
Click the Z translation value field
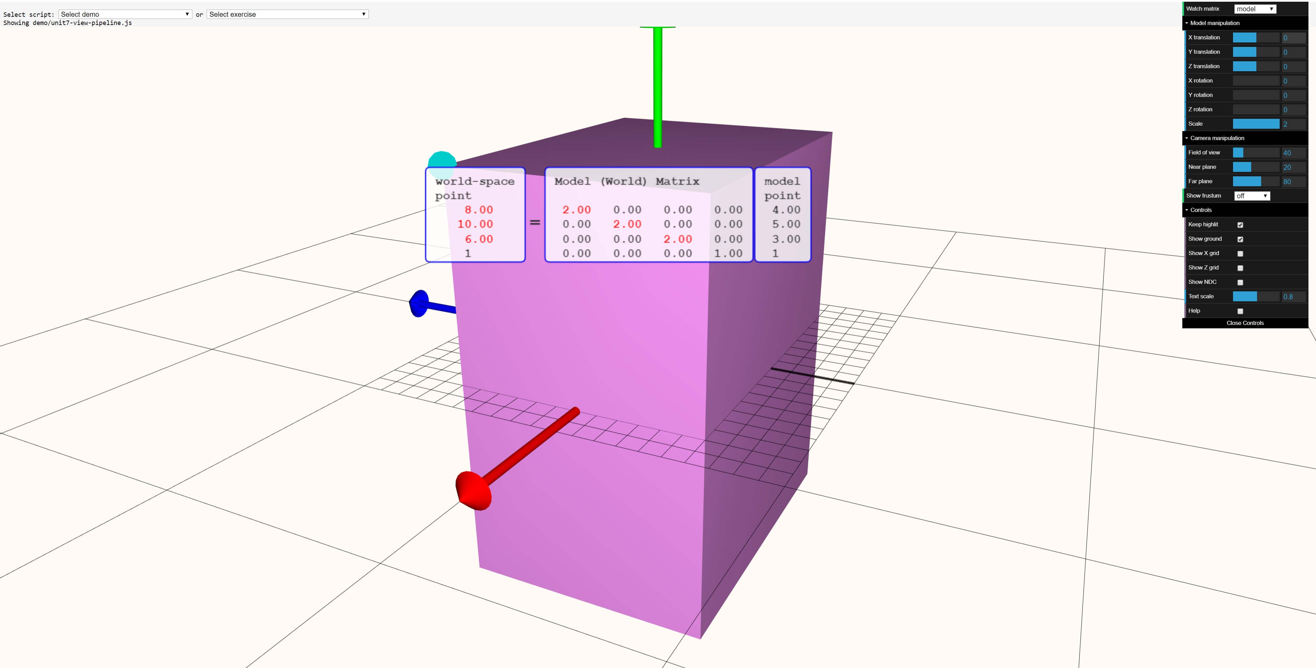1293,66
